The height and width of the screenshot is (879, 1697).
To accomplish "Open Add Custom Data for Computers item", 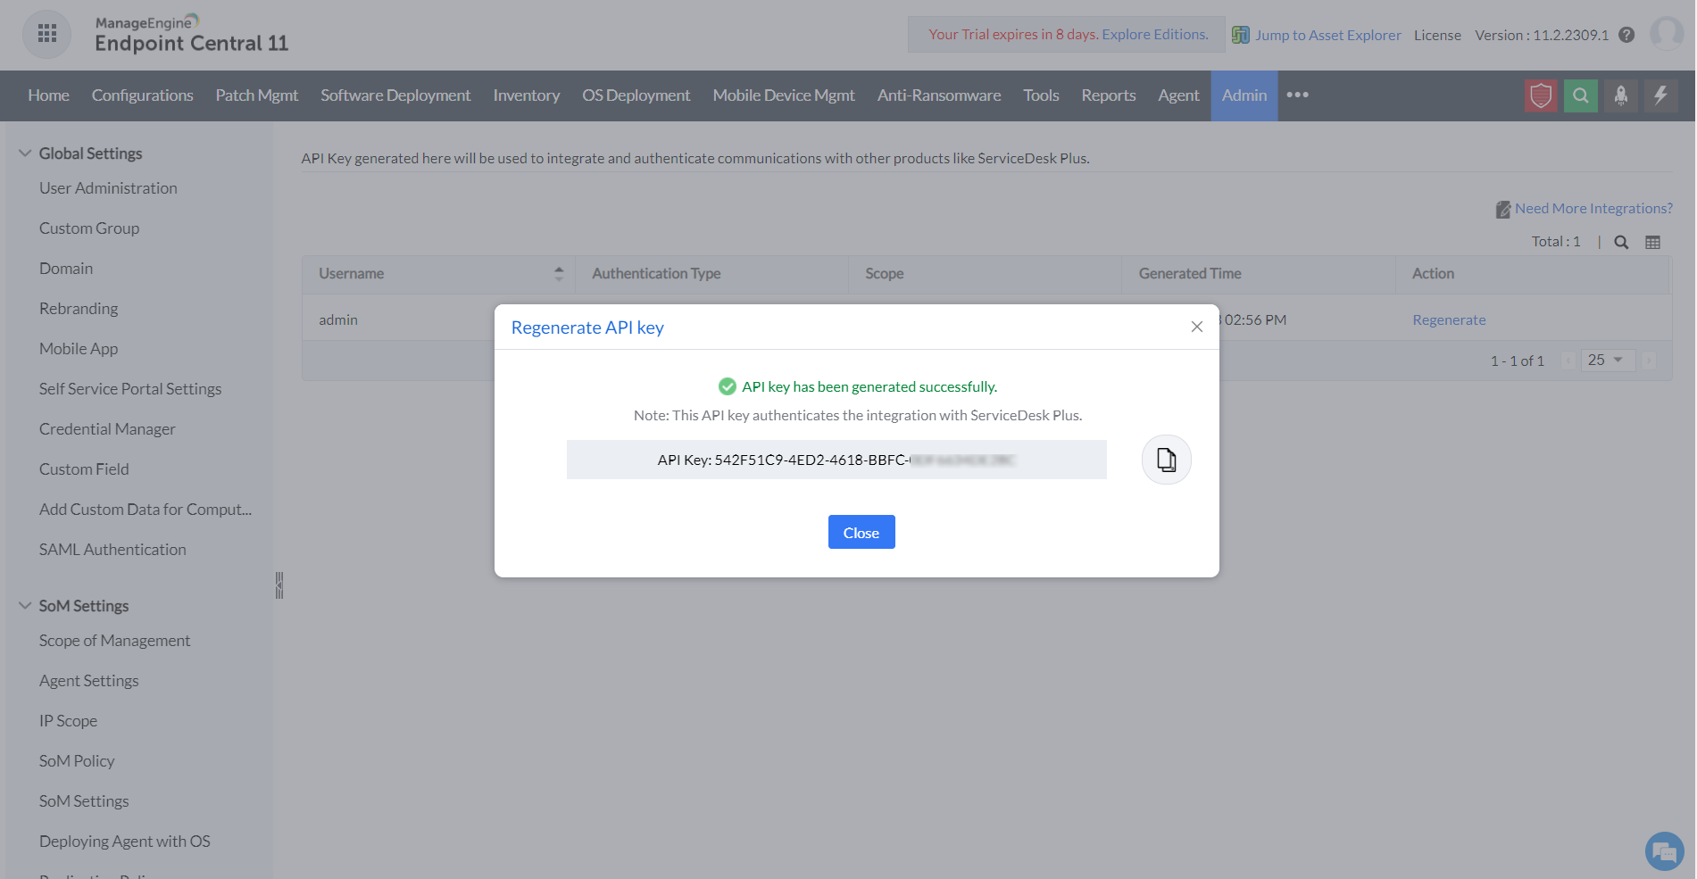I will coord(146,510).
